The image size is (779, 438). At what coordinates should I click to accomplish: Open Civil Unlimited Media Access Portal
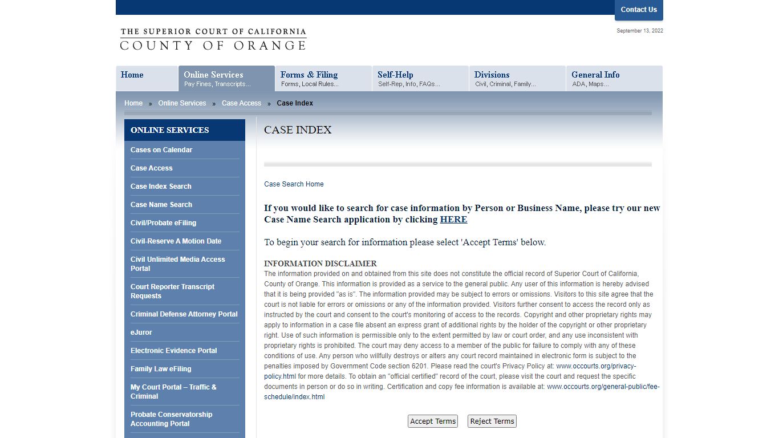(x=178, y=264)
